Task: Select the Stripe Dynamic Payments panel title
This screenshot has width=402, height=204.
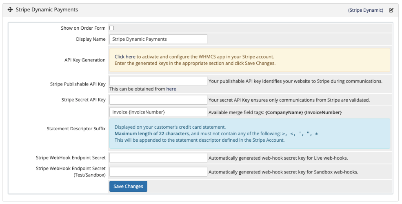Action: pyautogui.click(x=47, y=10)
